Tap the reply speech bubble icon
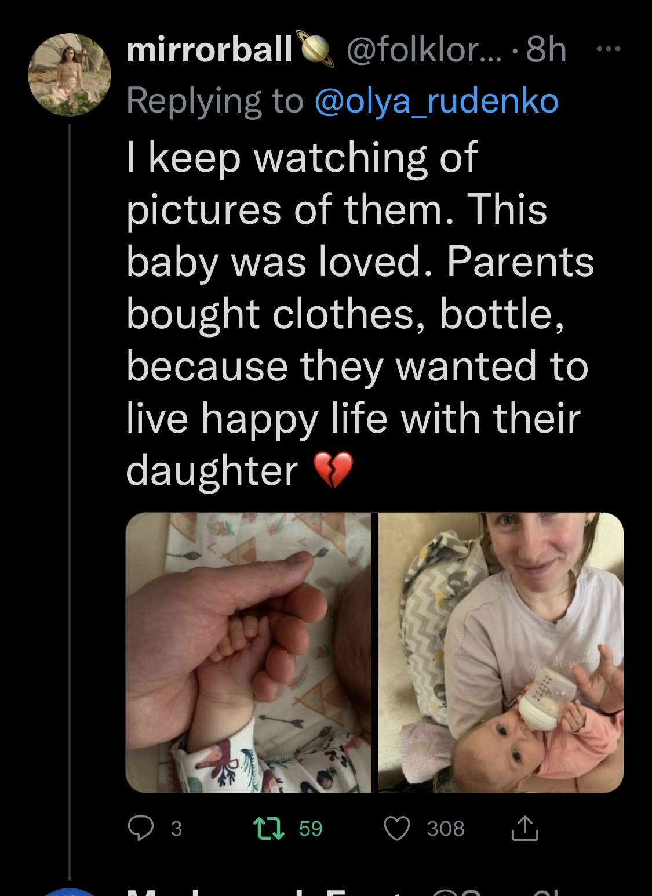Viewport: 652px width, 896px height. [141, 828]
